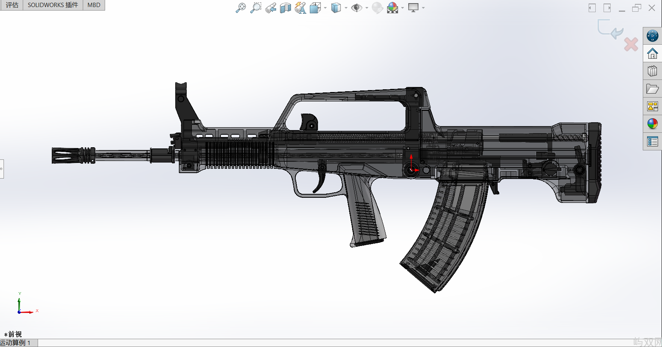Open the Custom Properties tab
662x347 pixels.
click(653, 141)
